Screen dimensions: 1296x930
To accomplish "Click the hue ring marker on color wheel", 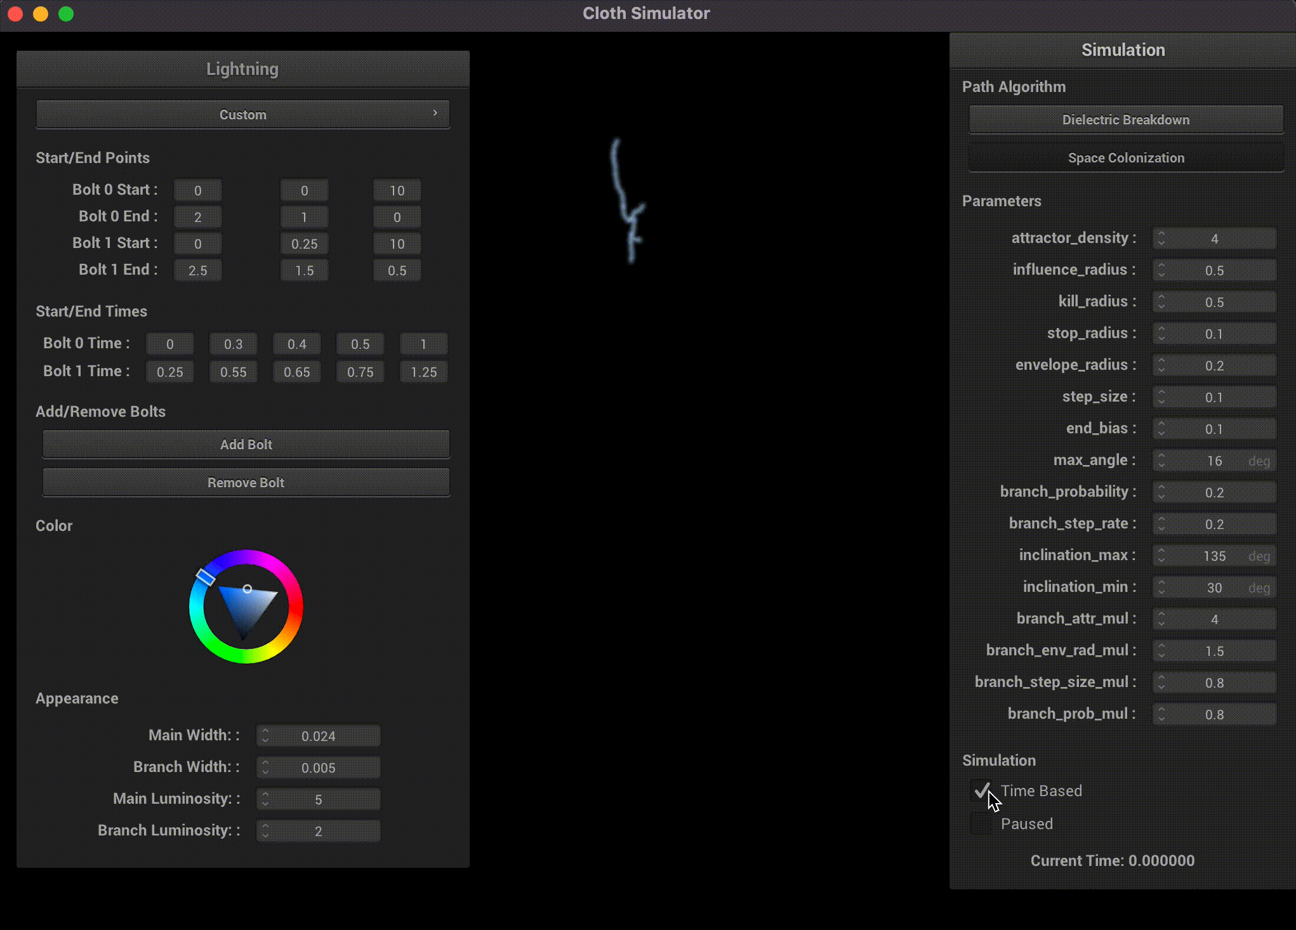I will tap(205, 577).
